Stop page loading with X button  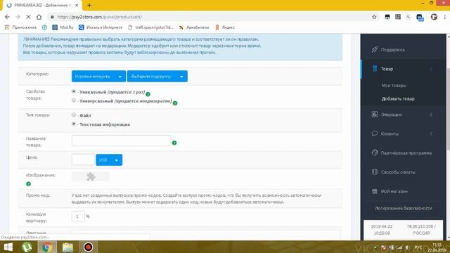pyautogui.click(x=28, y=17)
